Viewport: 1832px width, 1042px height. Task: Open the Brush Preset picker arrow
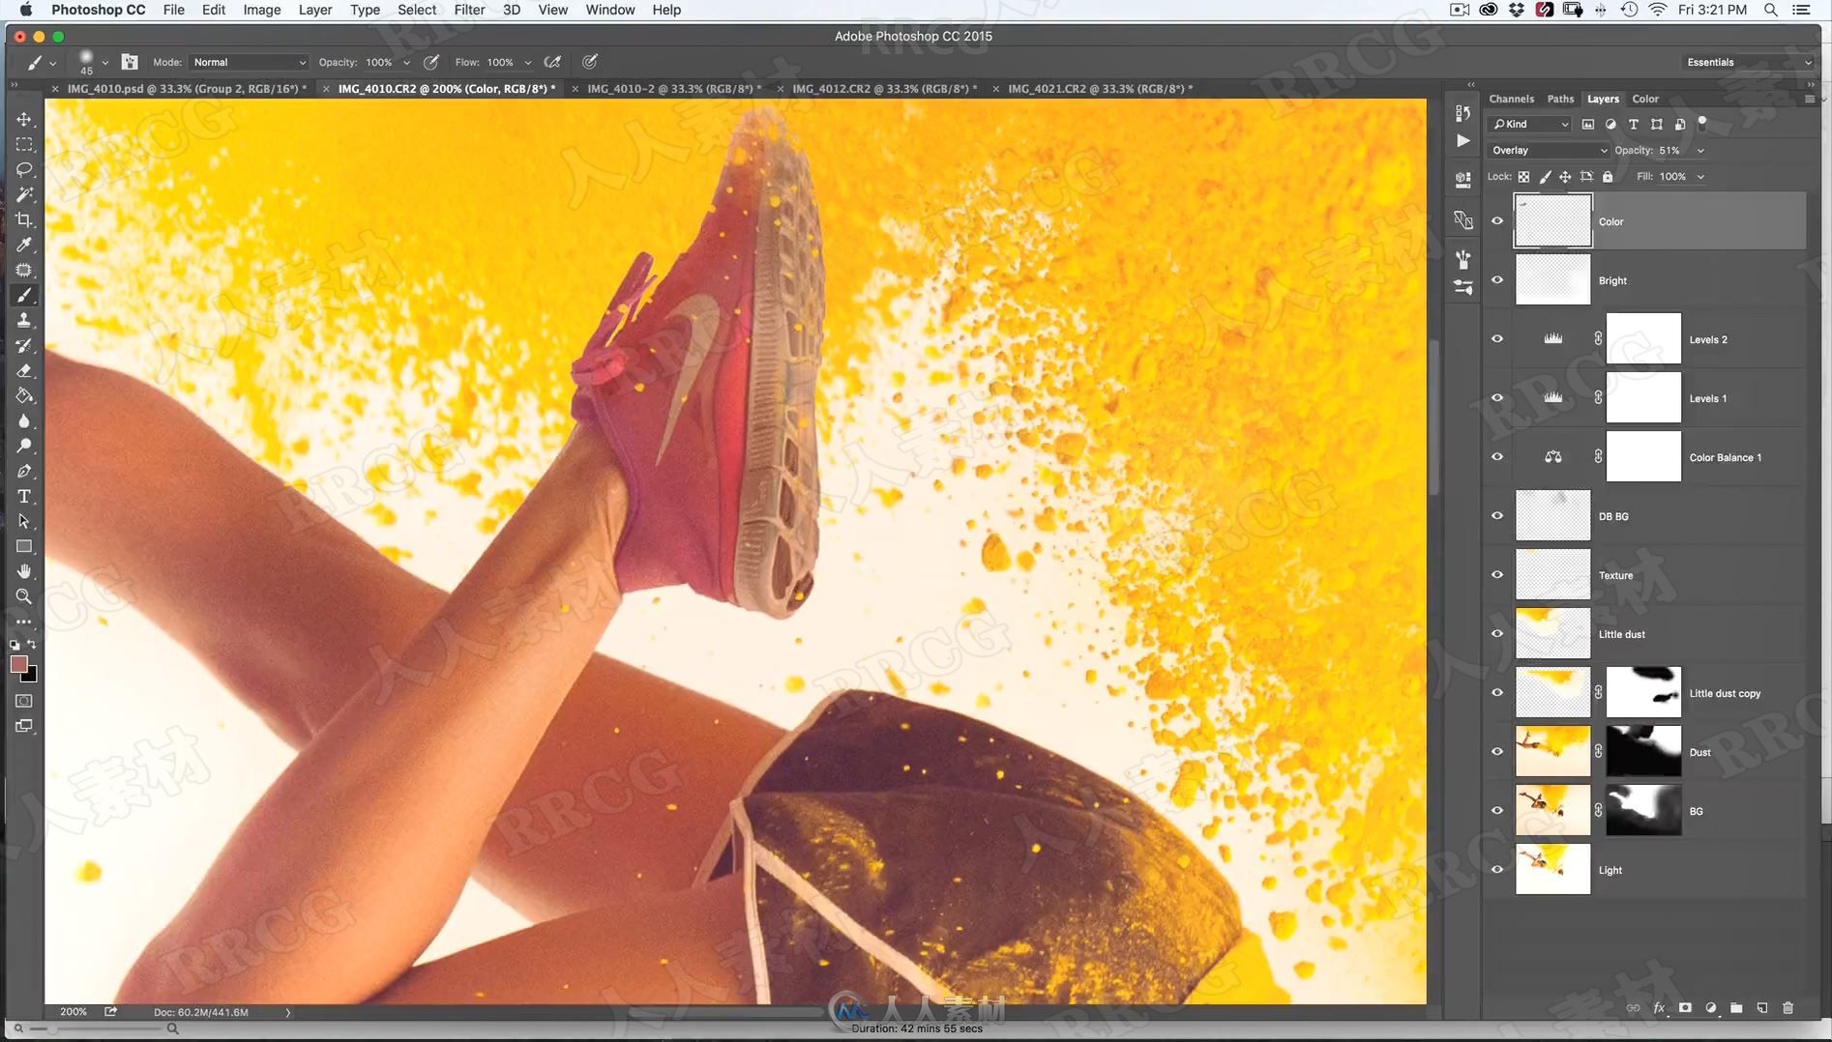[x=104, y=63]
